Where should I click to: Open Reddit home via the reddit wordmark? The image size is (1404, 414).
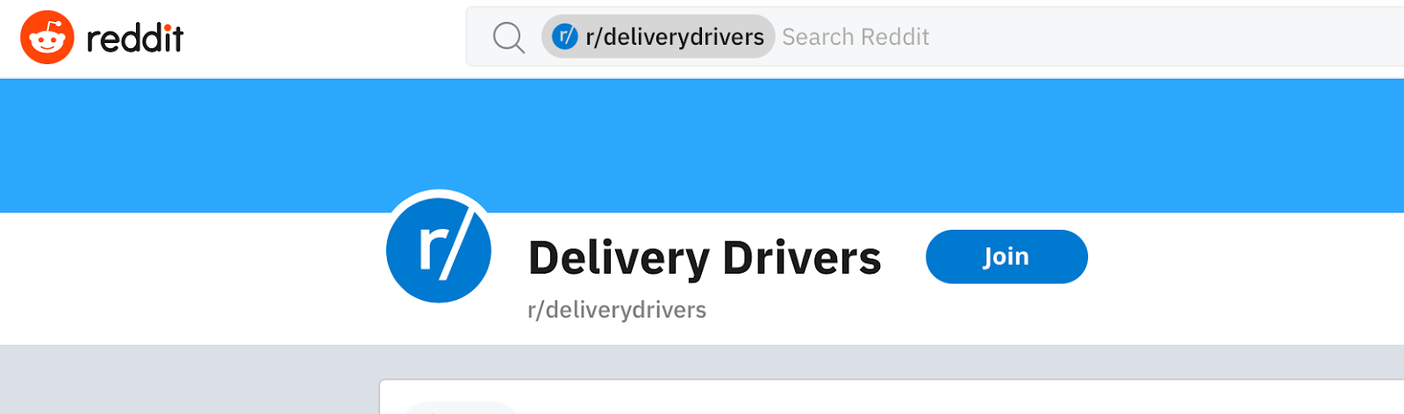pos(135,38)
